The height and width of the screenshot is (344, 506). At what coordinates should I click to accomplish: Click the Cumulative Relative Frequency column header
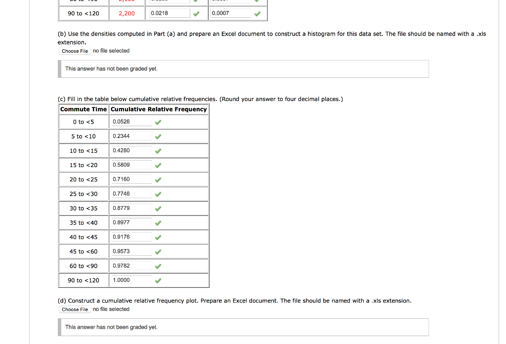158,109
